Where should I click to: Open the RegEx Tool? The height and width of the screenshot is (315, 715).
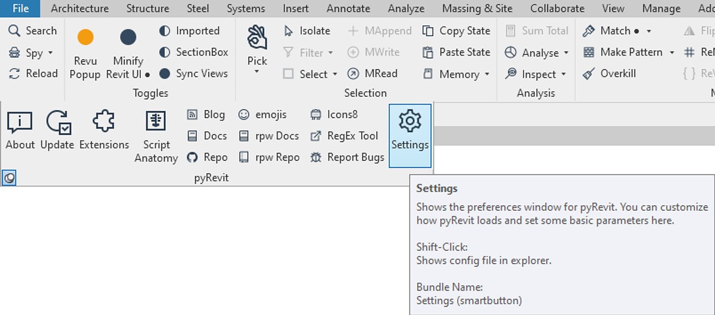tap(344, 136)
